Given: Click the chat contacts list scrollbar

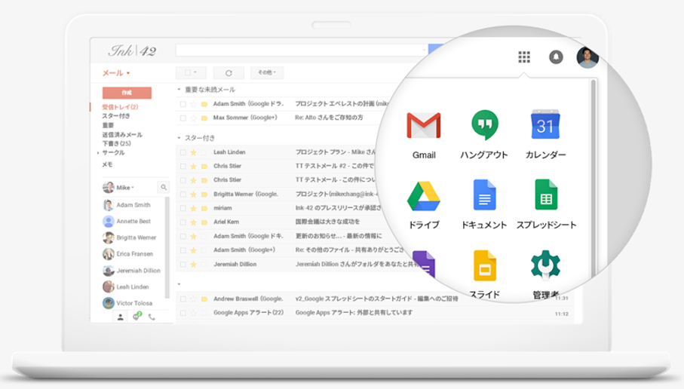Looking at the screenshot, I should [x=167, y=247].
